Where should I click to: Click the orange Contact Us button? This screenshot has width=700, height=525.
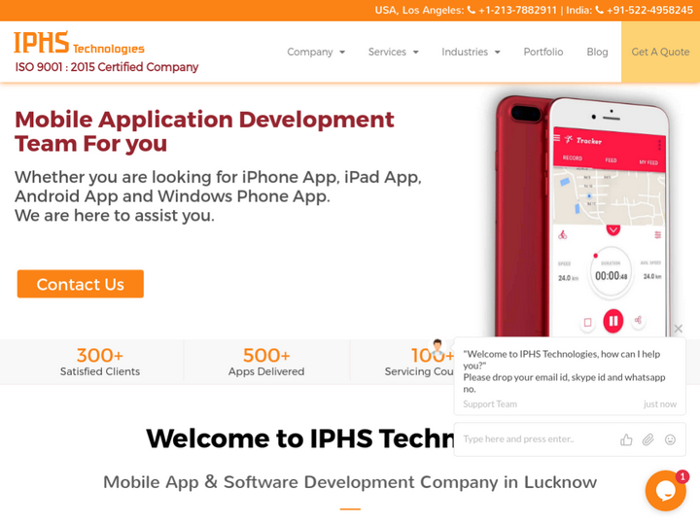tap(80, 284)
